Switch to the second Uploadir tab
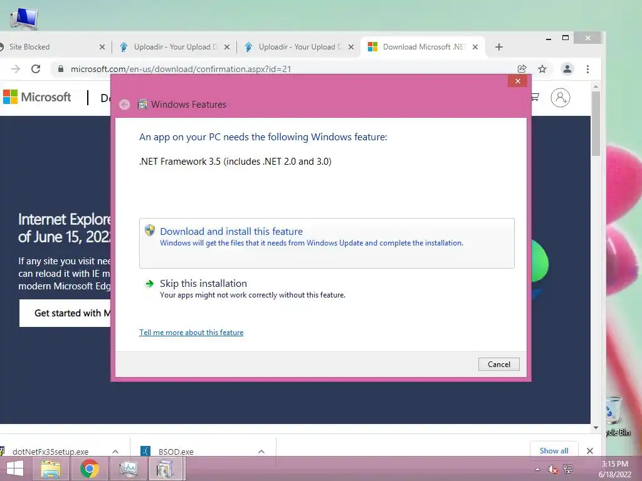The image size is (642, 481). (x=298, y=47)
